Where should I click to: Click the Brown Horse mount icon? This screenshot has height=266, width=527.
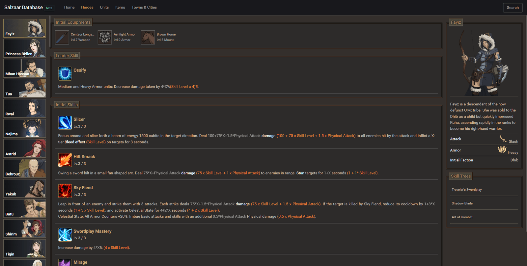coord(148,37)
